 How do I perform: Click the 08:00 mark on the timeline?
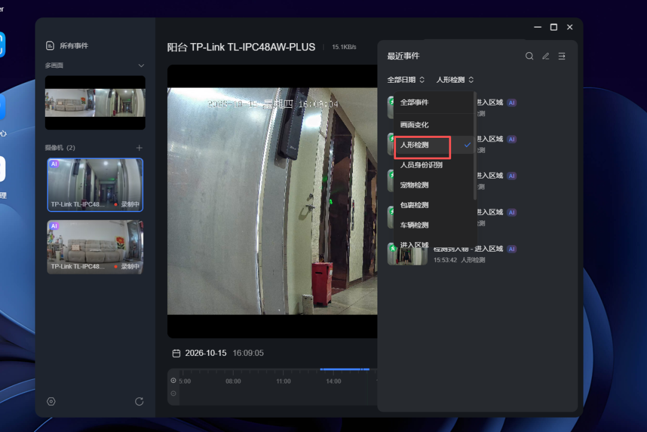point(233,381)
